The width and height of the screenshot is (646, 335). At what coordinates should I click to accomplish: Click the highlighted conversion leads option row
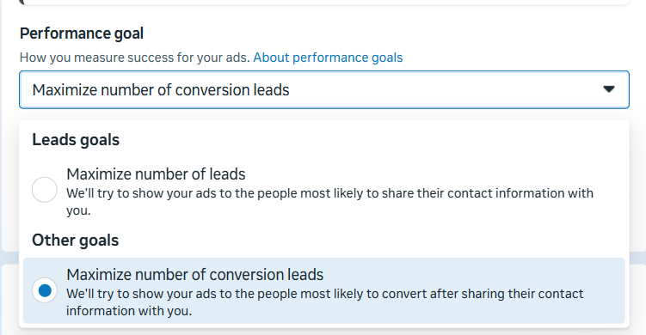323,290
